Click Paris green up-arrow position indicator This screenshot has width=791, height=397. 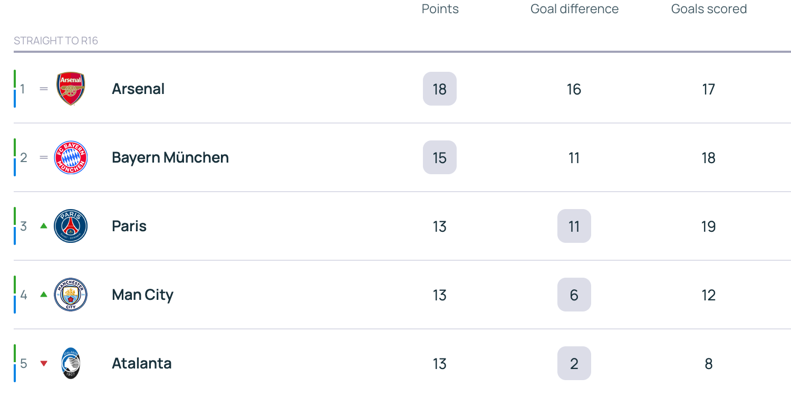coord(44,226)
